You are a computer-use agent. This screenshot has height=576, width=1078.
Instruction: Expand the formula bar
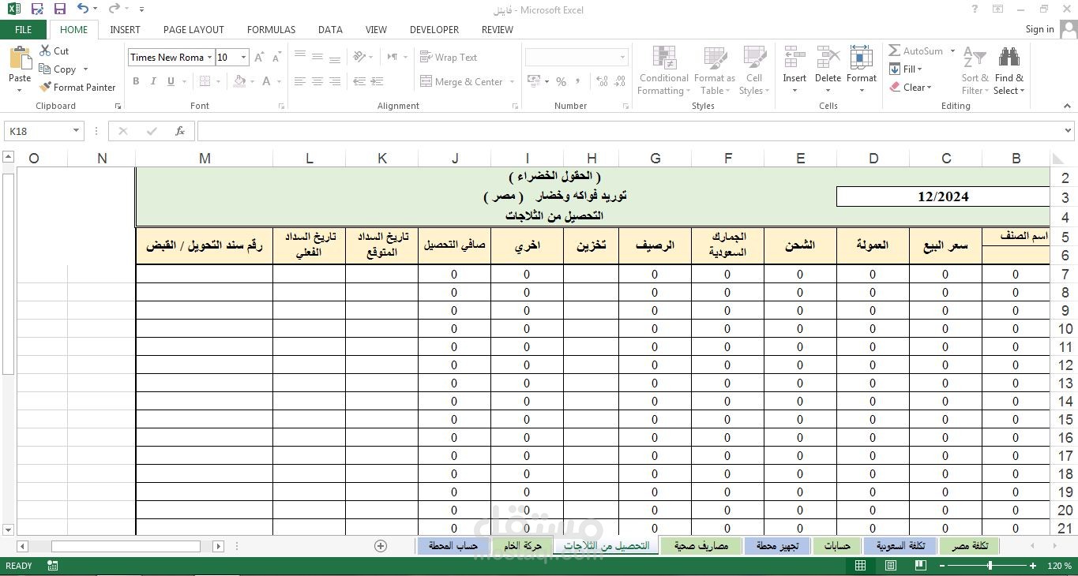coord(1069,131)
